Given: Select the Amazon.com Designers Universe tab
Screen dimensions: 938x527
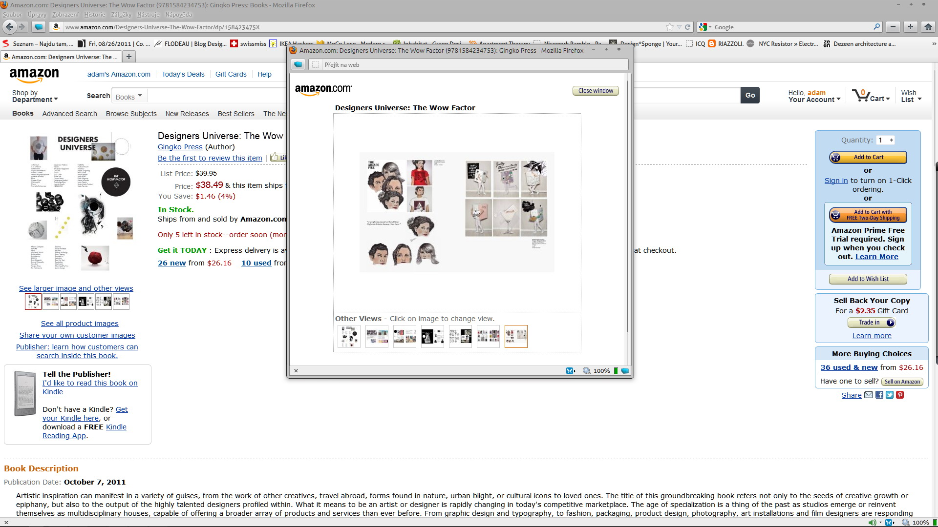Looking at the screenshot, I should pos(61,57).
